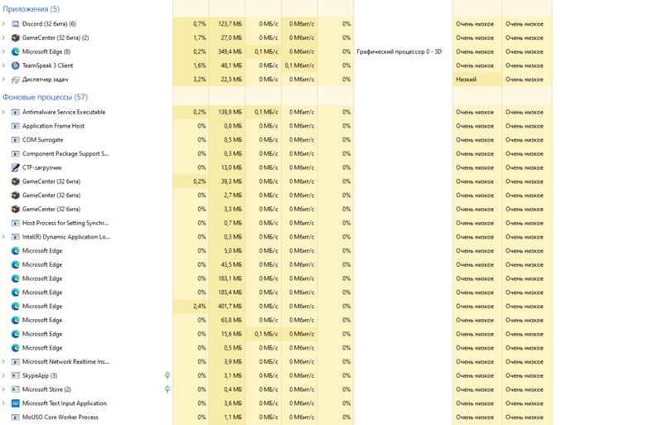Click the Application Frame Host icon
The width and height of the screenshot is (663, 425).
15,126
